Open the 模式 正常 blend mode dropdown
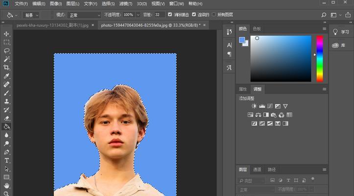The image size is (354, 196). click(x=84, y=15)
